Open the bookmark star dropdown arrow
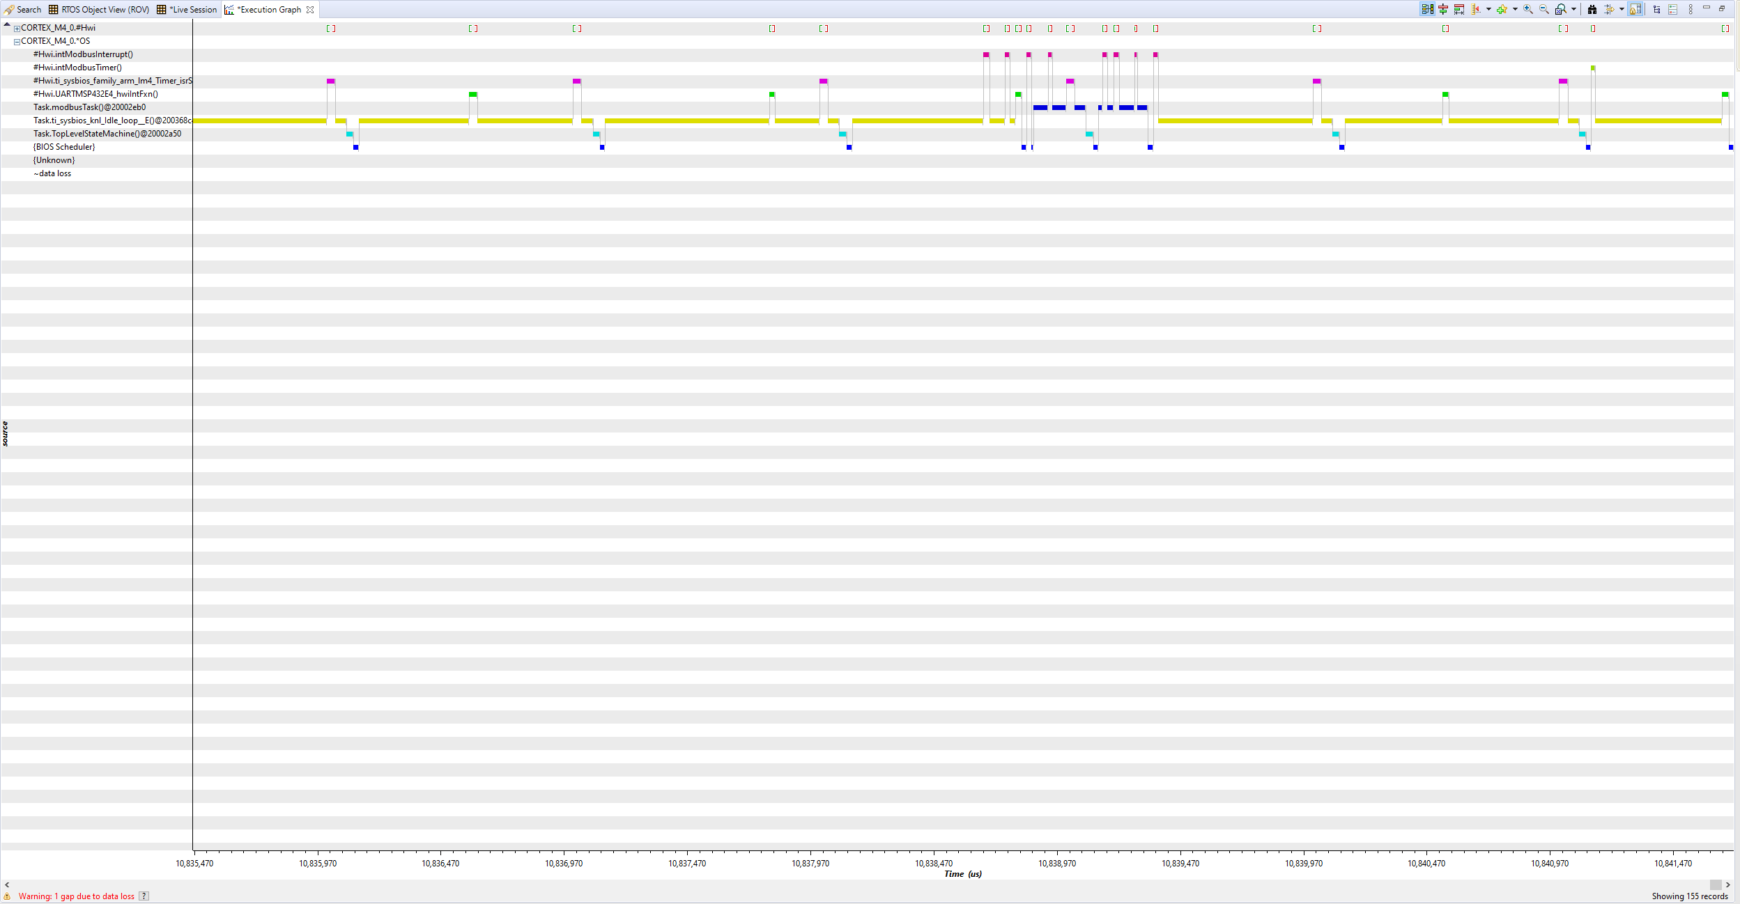Image resolution: width=1740 pixels, height=904 pixels. coord(1515,9)
